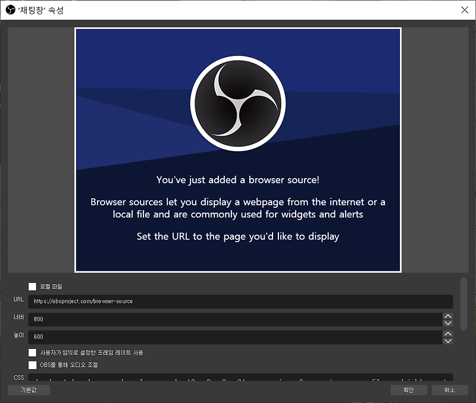Decrease 너비 width with down arrow
Screen dimensions: 476x403
pyautogui.click(x=448, y=323)
